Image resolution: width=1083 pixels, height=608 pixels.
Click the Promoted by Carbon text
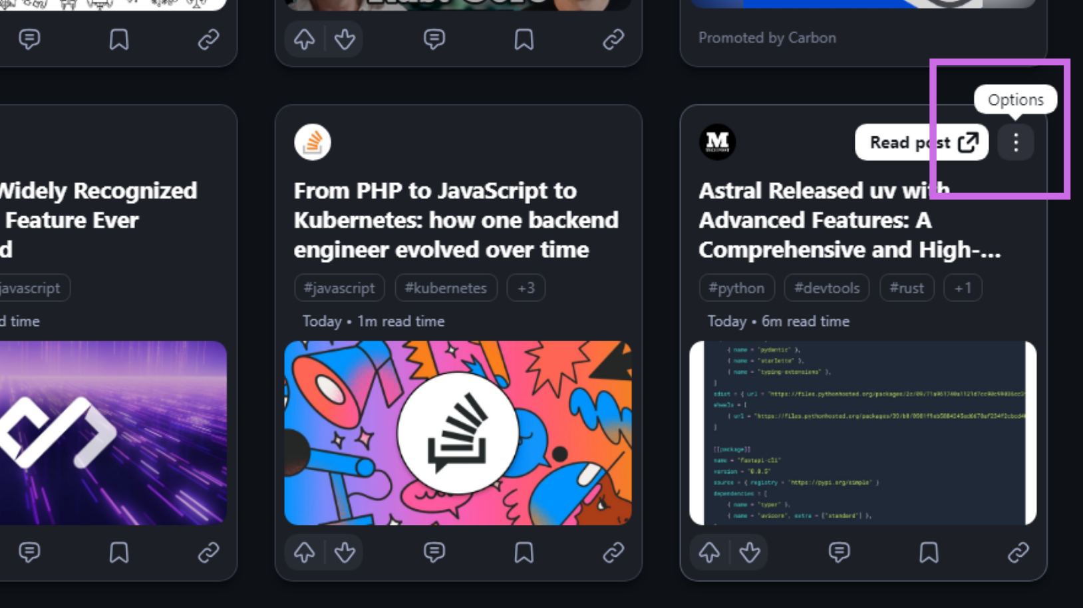[x=767, y=38]
